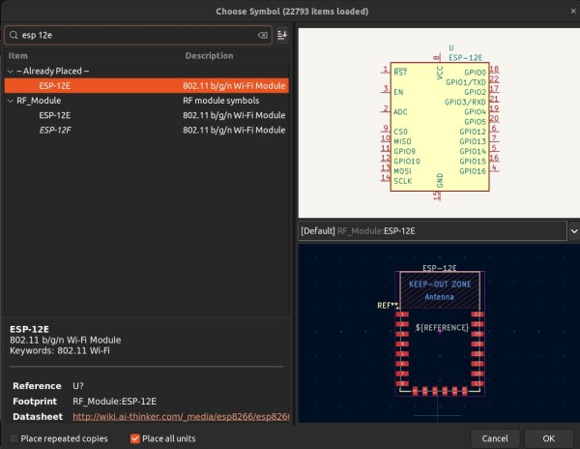Collapse the RF_Module library group
Screen dimensions: 580x449
(x=11, y=101)
